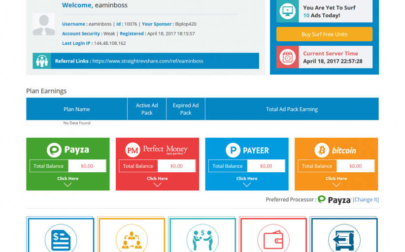Viewport: 405px width, 252px height.
Task: Expand the Bitcoin card down chevron
Action: point(336,185)
